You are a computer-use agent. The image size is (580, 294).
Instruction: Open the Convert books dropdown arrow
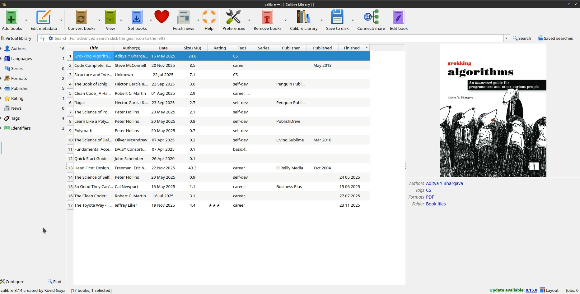click(x=100, y=20)
